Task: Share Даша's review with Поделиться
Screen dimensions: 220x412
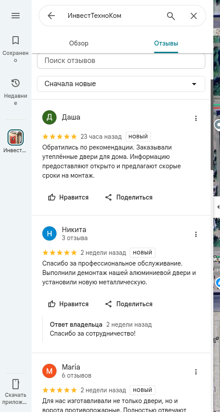Action: (x=129, y=197)
